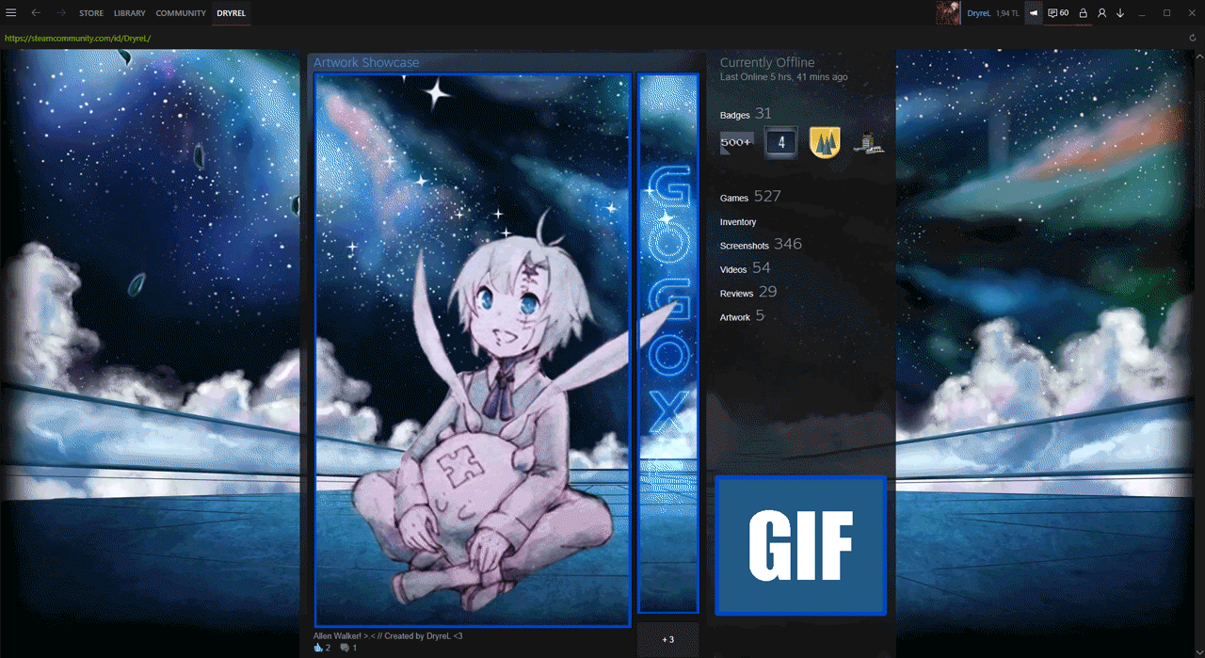
Task: Click the 'Last Online 5 hrs, 41 mins ago' text
Action: click(x=783, y=77)
